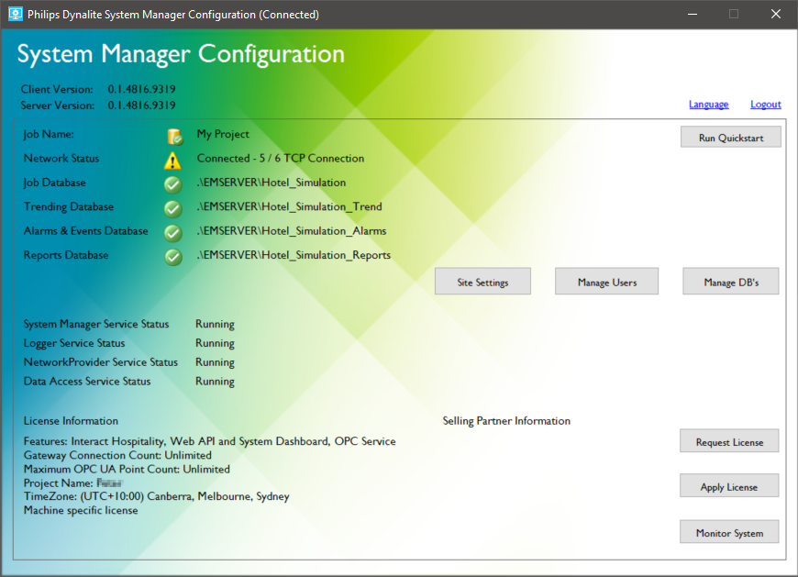Click the Selling Partner Information label
798x577 pixels.
506,420
